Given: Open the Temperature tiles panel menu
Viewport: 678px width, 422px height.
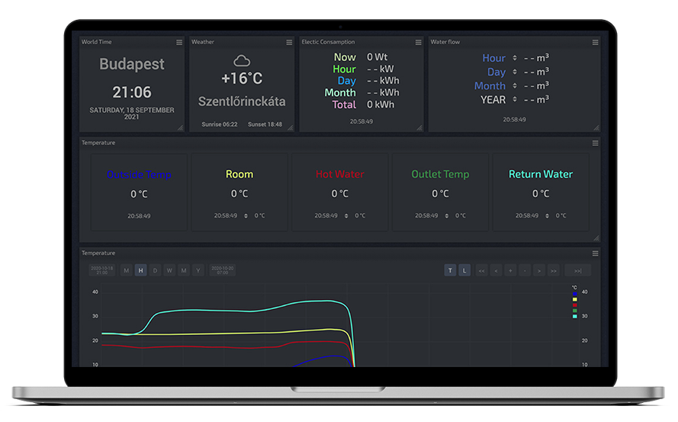Looking at the screenshot, I should tap(595, 143).
